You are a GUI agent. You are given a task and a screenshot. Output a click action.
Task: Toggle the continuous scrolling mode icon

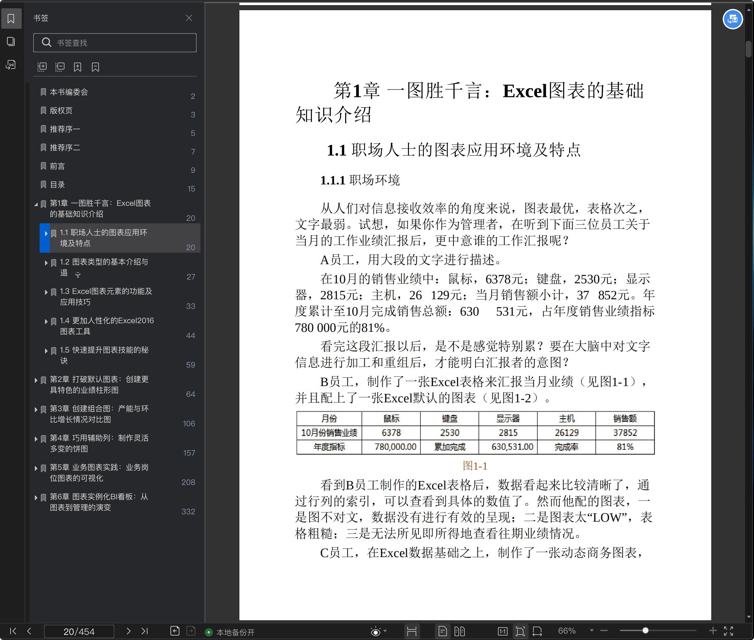coord(412,631)
